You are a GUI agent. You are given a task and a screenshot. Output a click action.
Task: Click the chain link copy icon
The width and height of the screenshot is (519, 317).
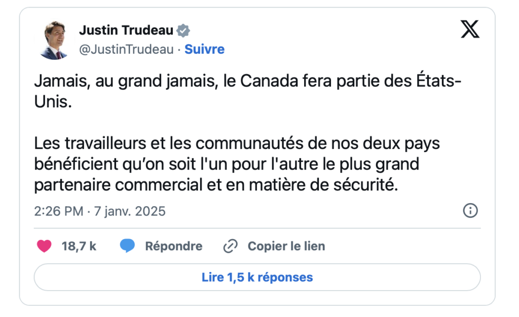tap(231, 247)
